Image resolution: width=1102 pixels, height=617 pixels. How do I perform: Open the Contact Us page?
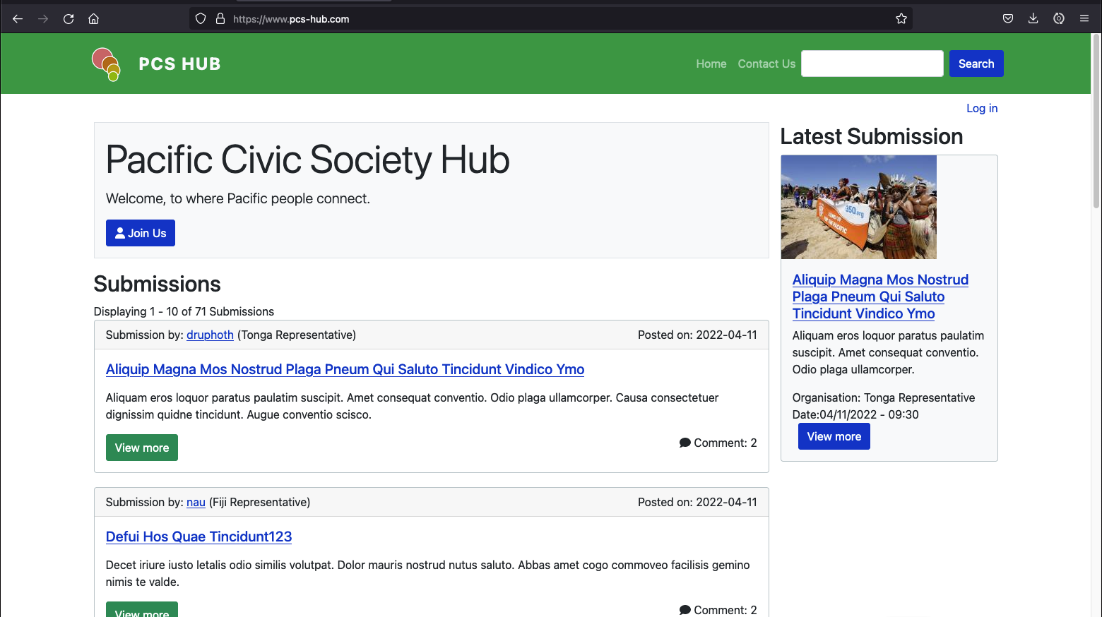(x=766, y=64)
